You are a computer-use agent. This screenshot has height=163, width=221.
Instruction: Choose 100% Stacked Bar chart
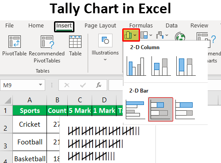(185, 109)
